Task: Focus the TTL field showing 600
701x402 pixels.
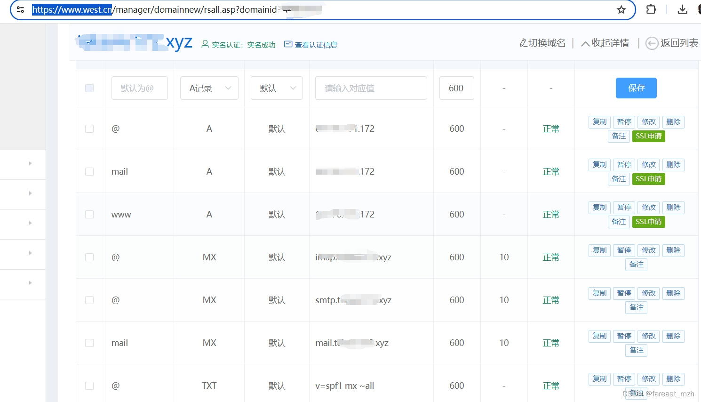Action: pos(457,88)
